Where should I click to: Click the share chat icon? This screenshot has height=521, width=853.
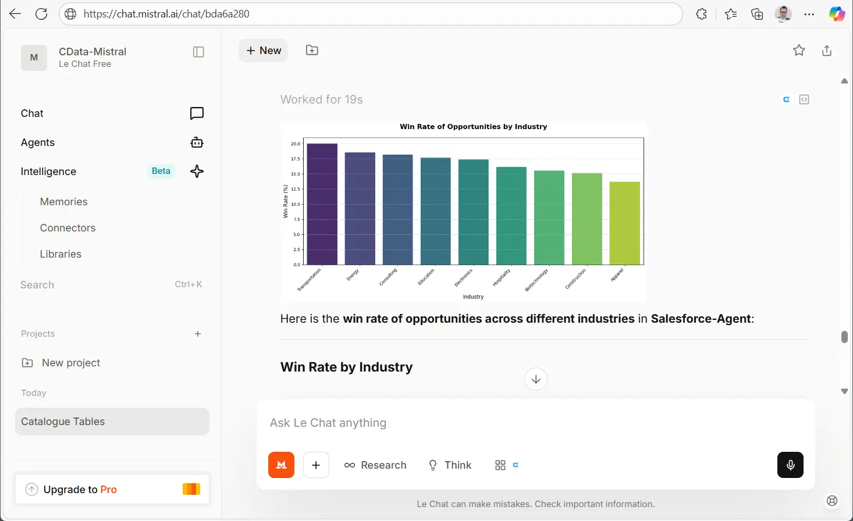pos(826,51)
